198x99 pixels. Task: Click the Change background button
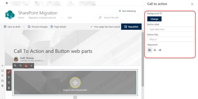(x=154, y=19)
